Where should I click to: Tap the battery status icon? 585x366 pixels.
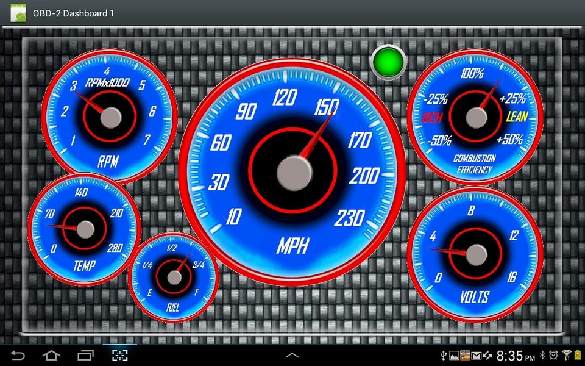(578, 356)
